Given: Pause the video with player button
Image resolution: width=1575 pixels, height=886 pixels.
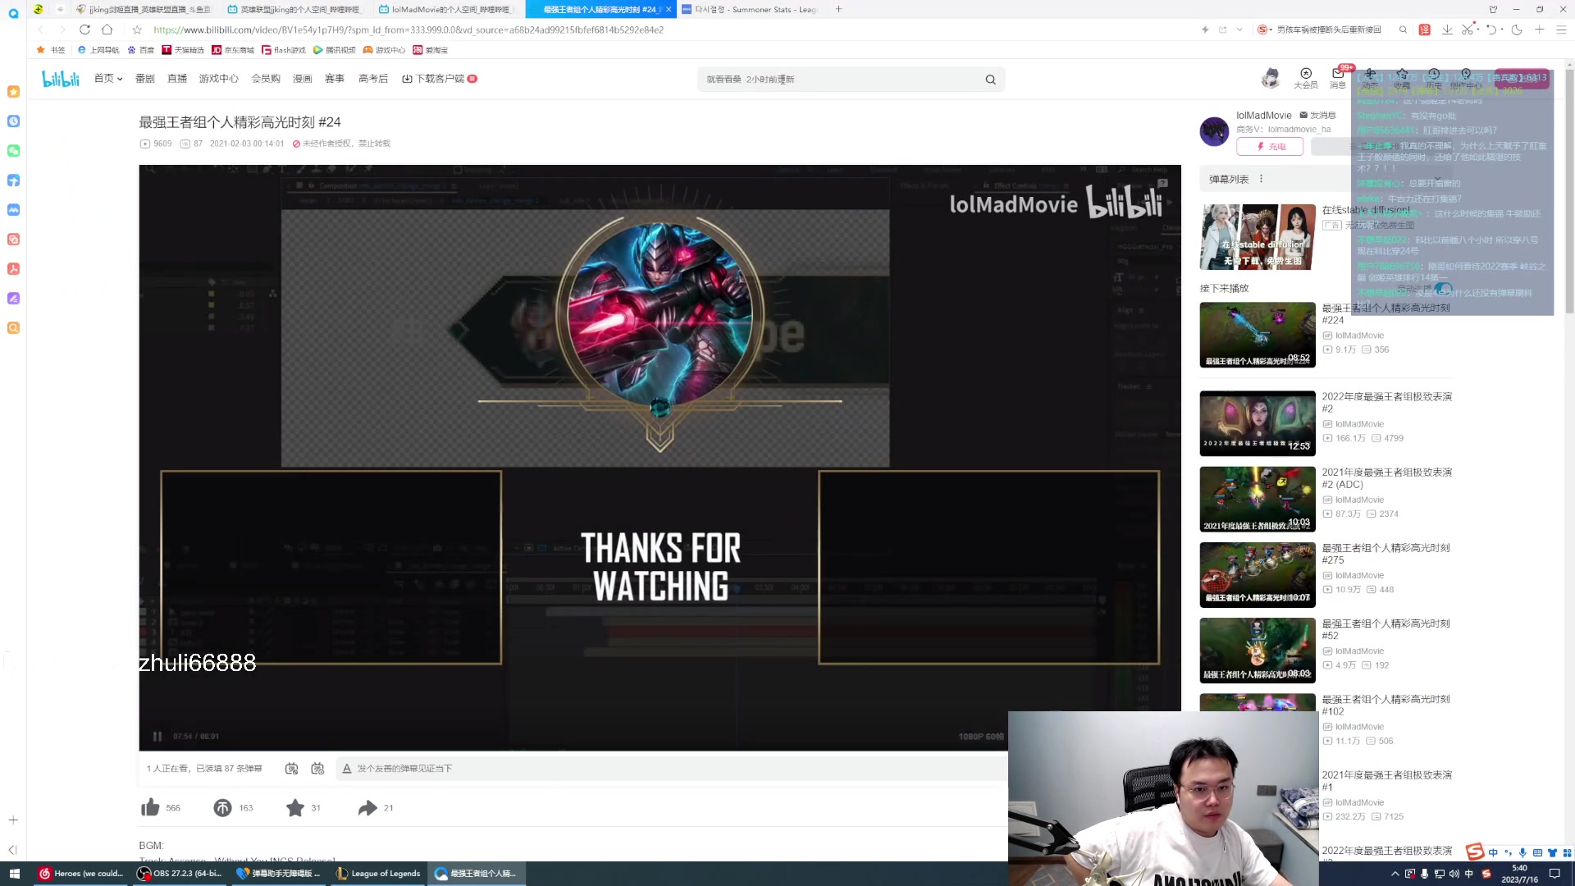Looking at the screenshot, I should (x=157, y=737).
